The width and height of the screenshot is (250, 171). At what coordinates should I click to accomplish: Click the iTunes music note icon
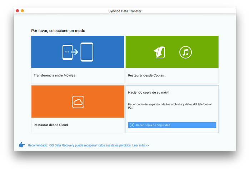[x=185, y=52]
